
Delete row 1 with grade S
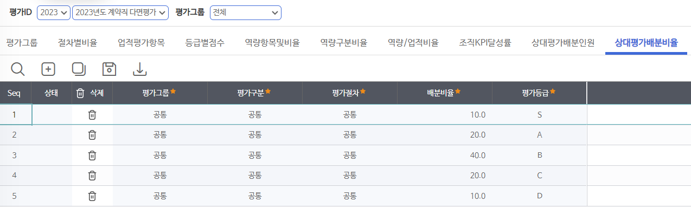[x=92, y=114]
